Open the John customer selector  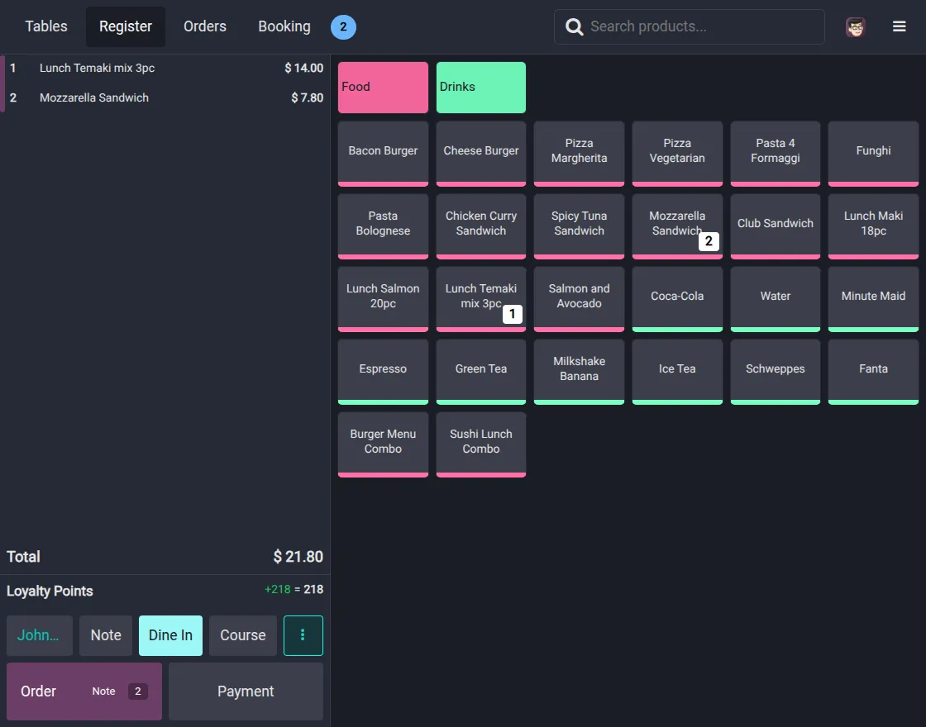pos(39,634)
